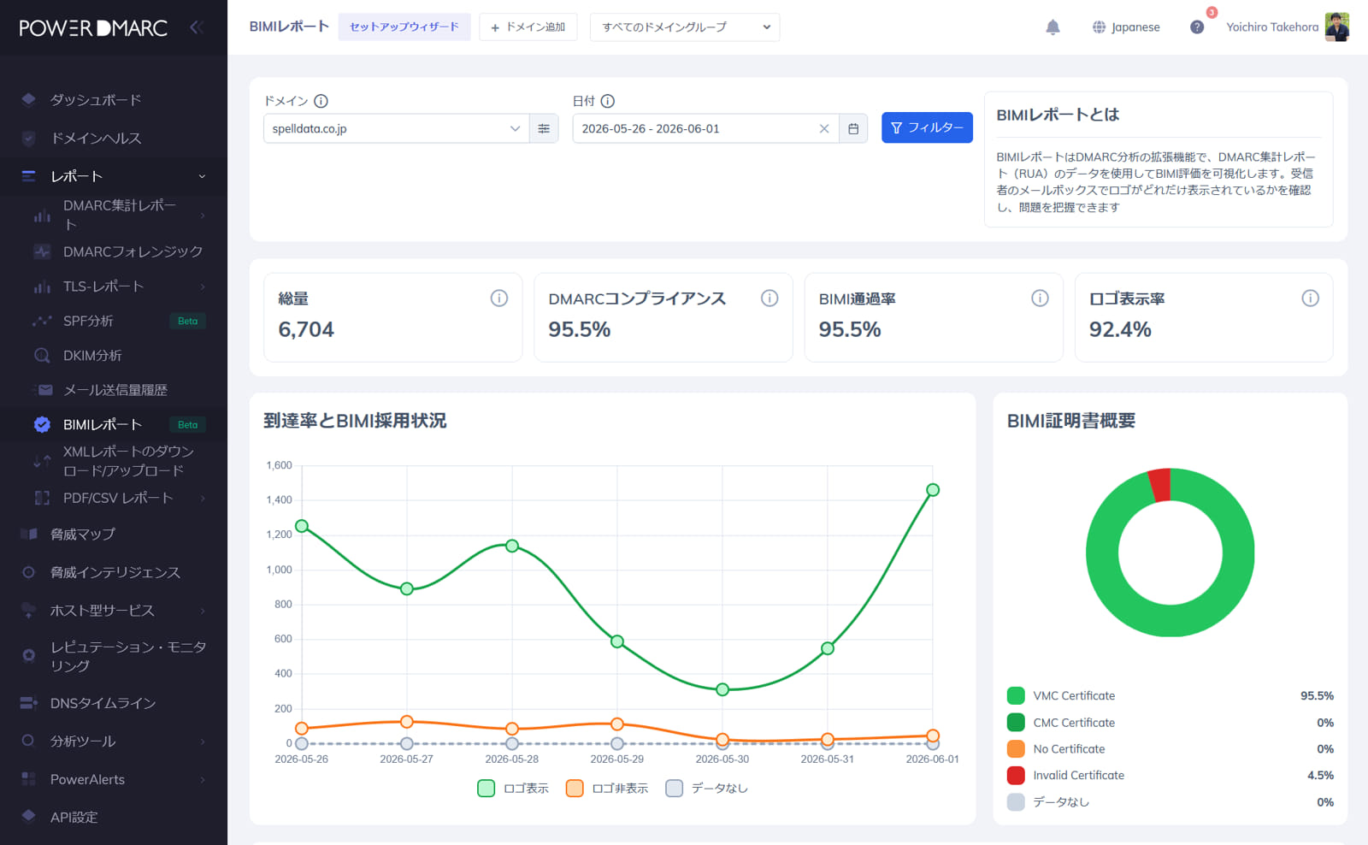Click the Yoichiro Takehora user name

1272,27
